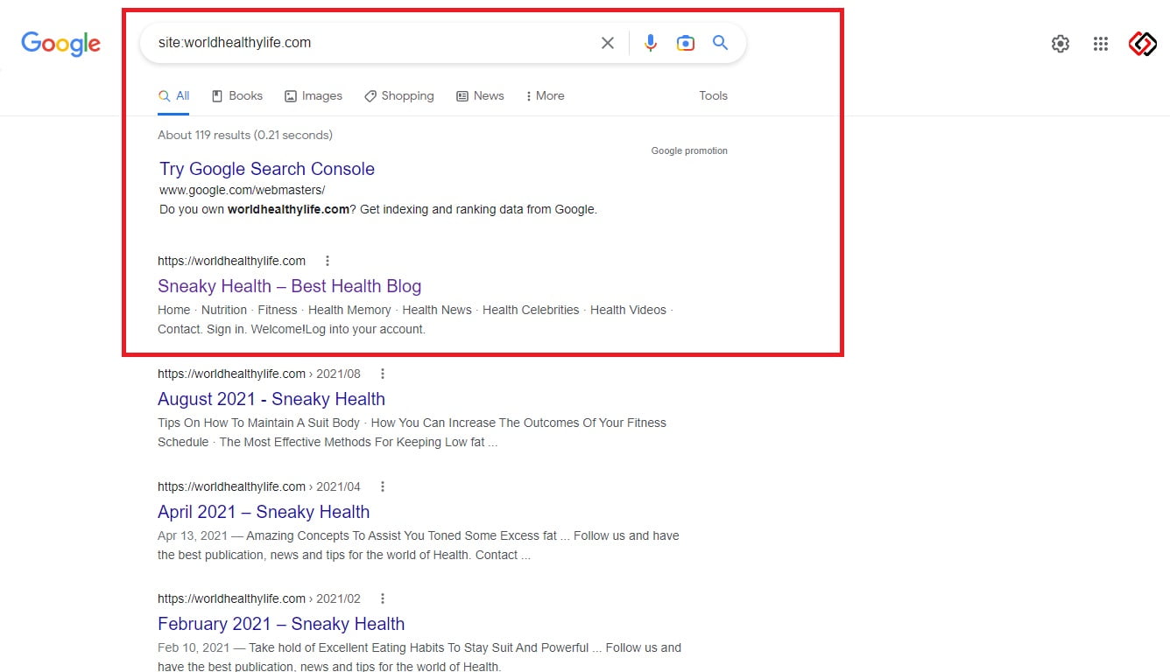The height and width of the screenshot is (672, 1170).
Task: Select the All results tab
Action: 173,96
